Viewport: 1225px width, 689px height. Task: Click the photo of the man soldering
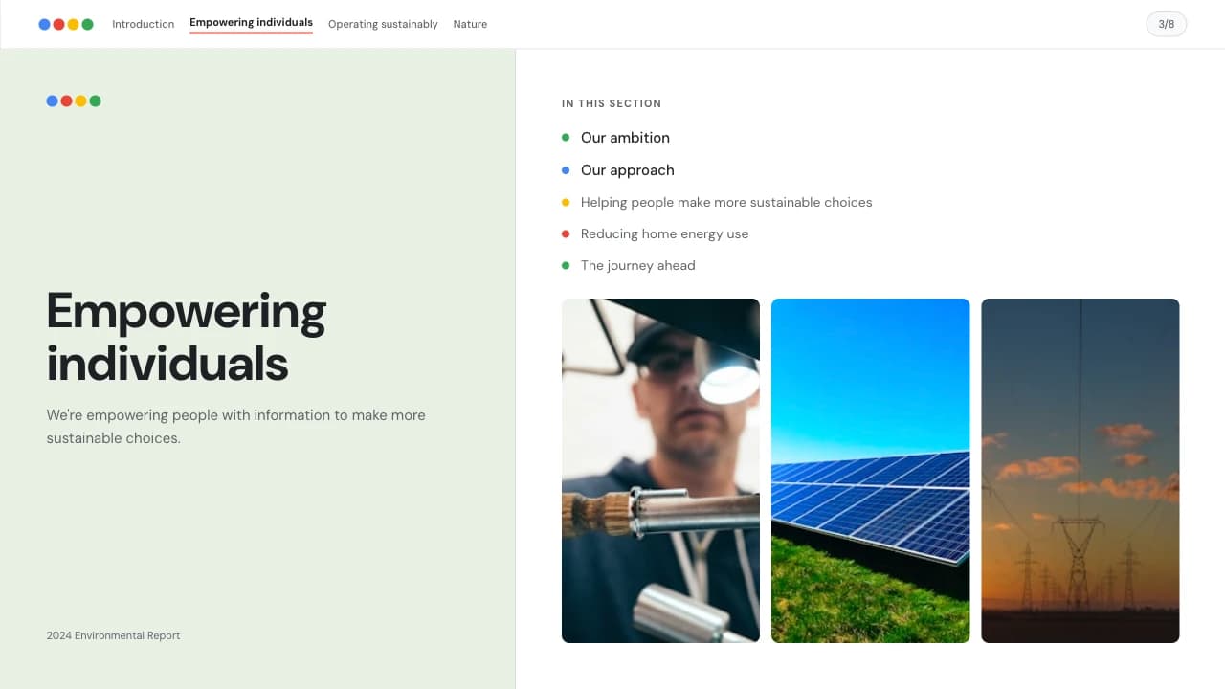pos(660,471)
